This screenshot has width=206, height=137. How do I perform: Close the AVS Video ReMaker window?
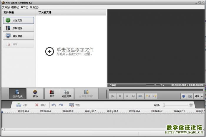click(x=203, y=2)
